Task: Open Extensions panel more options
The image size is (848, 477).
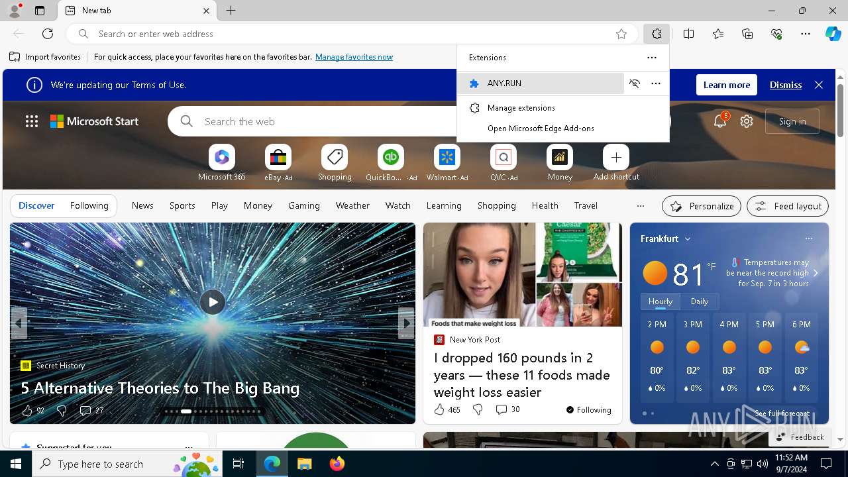Action: tap(652, 58)
